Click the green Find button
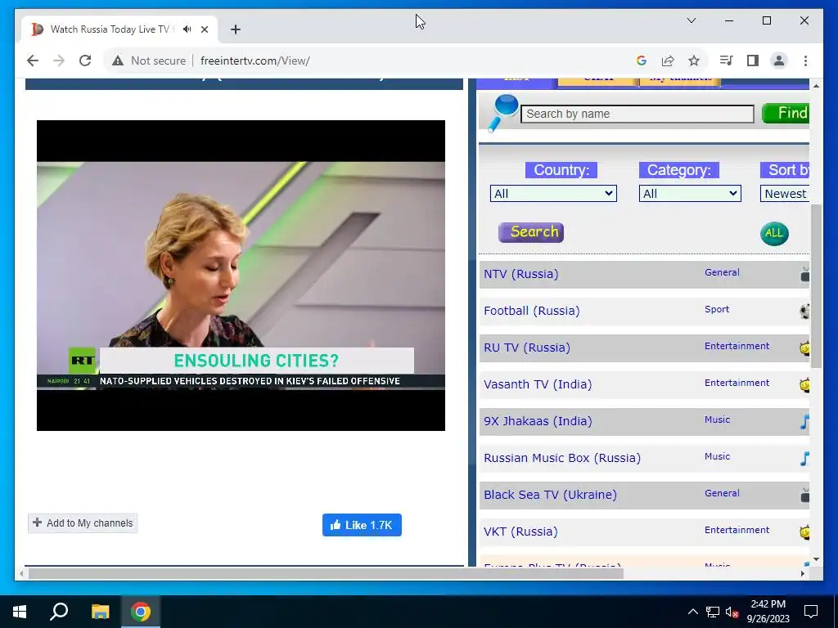Image resolution: width=838 pixels, height=628 pixels. (786, 113)
